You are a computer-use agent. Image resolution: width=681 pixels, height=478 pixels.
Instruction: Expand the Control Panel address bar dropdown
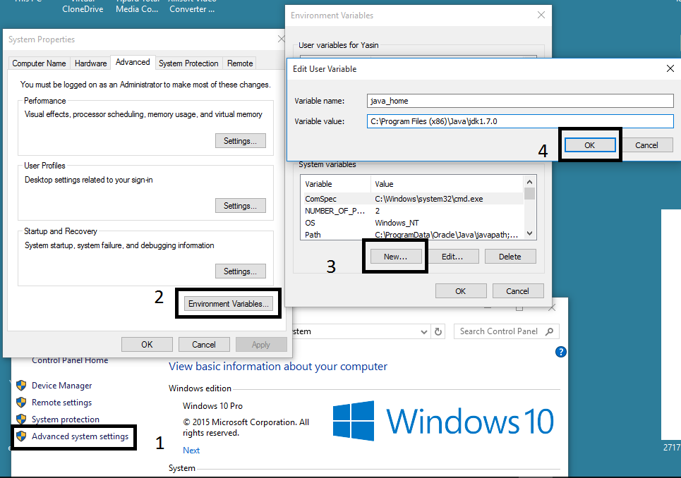coord(423,331)
